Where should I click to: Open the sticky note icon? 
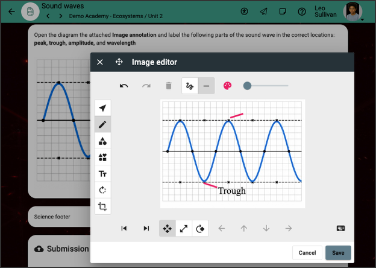(x=283, y=11)
